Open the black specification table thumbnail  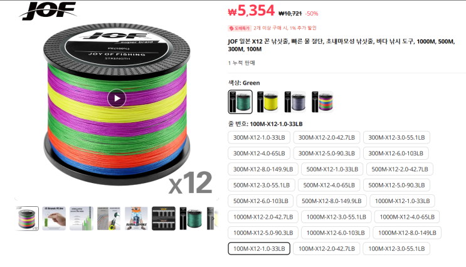click(x=164, y=219)
